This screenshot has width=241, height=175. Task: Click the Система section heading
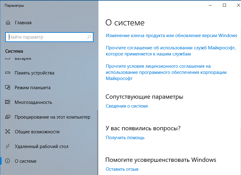14,51
